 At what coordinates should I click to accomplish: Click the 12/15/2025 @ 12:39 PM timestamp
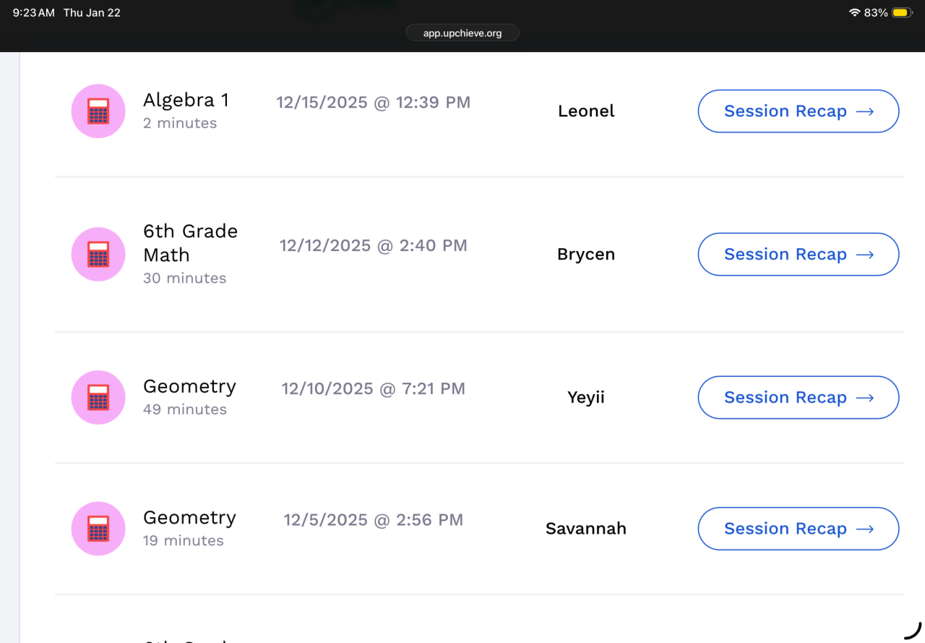(x=374, y=103)
